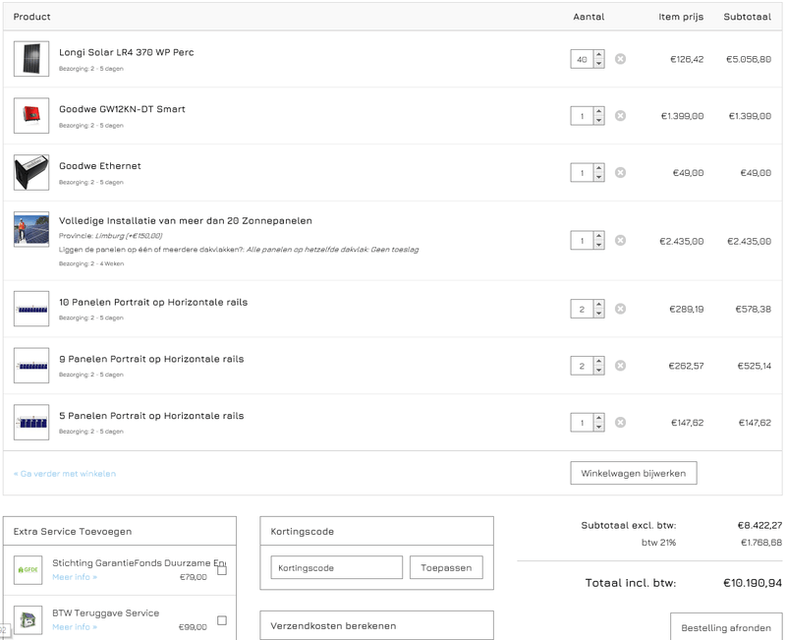Open Meer info for BTW Teruggave Service
786x640 pixels.
click(75, 627)
